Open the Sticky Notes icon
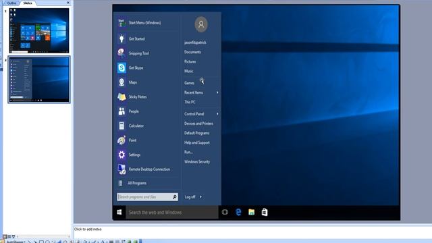This screenshot has height=243, width=432. pos(122,97)
